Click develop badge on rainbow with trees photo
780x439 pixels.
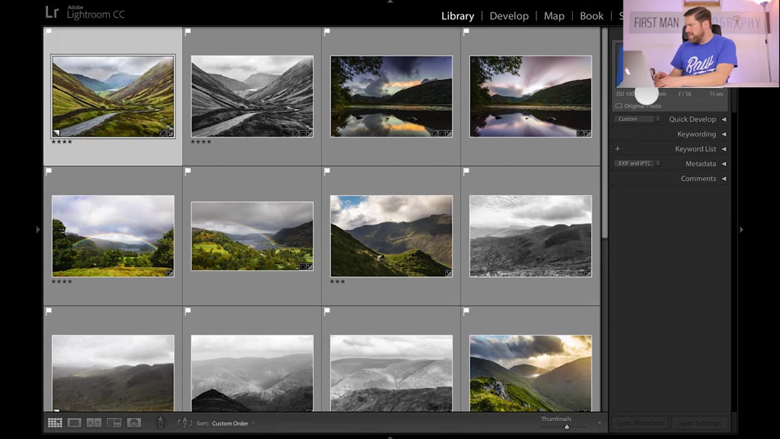click(170, 273)
